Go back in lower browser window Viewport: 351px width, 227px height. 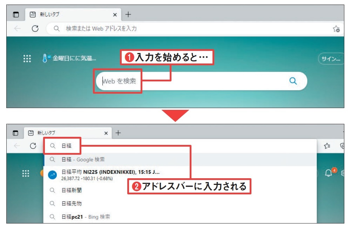click(x=17, y=146)
